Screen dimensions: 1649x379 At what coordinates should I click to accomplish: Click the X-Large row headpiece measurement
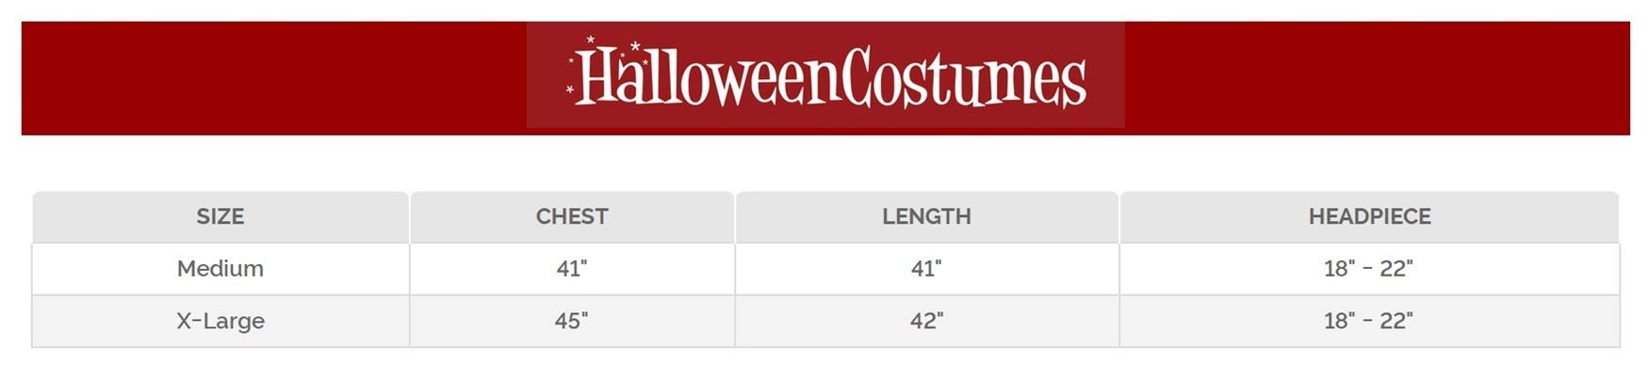1368,321
